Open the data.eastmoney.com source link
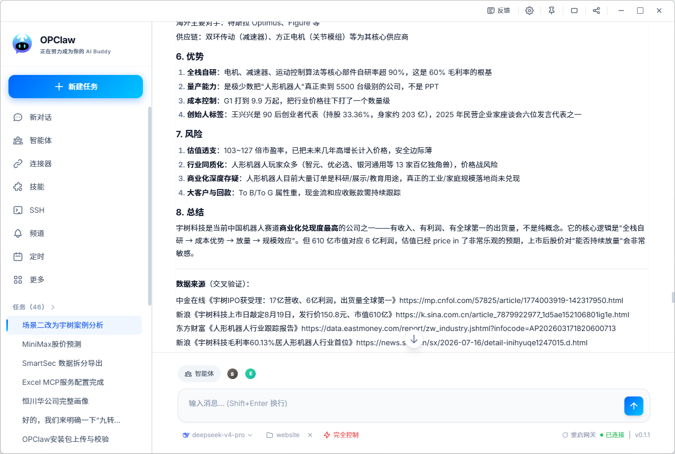This screenshot has width=675, height=454. pyautogui.click(x=459, y=328)
